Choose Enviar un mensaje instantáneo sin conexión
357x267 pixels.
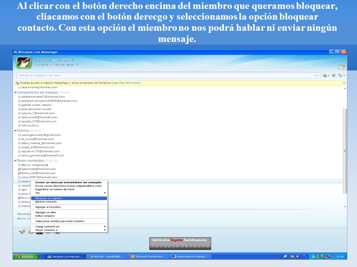(x=69, y=182)
